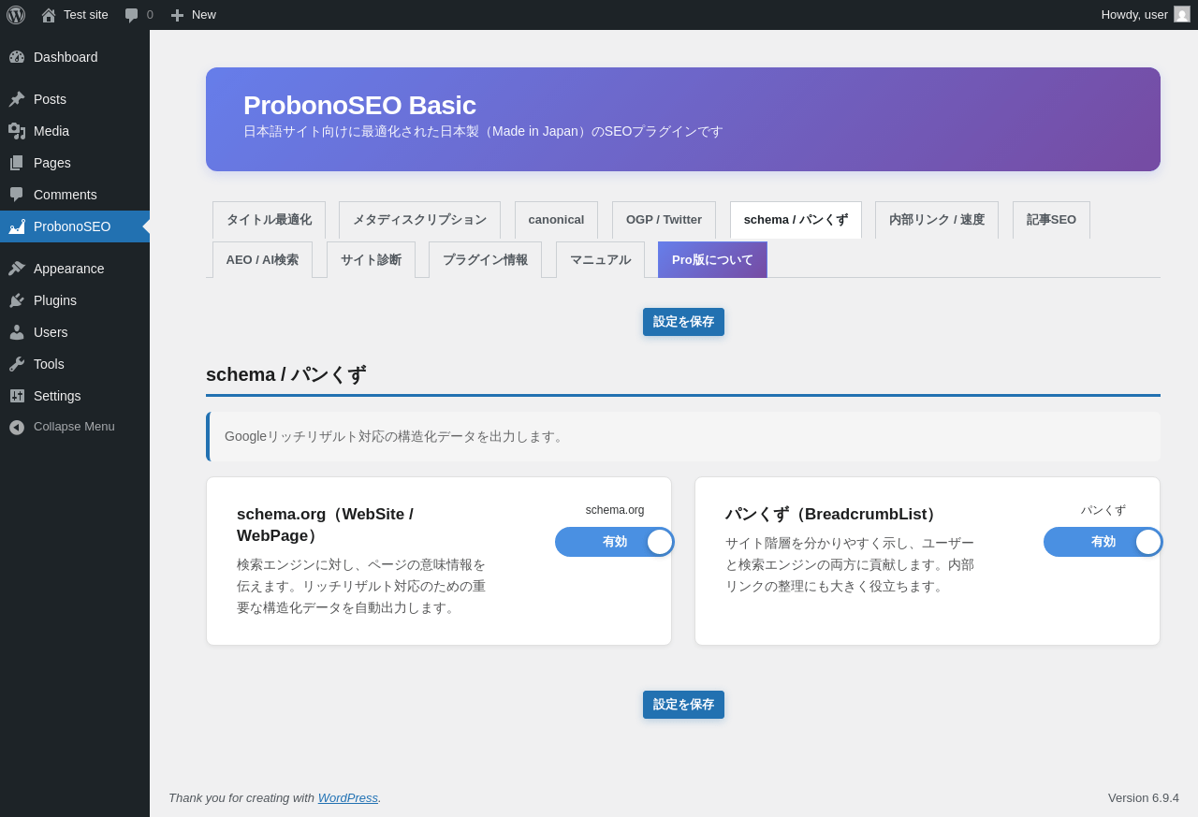Open the AEO / AI検索 tab
Viewport: 1198px width, 817px height.
[x=262, y=260]
